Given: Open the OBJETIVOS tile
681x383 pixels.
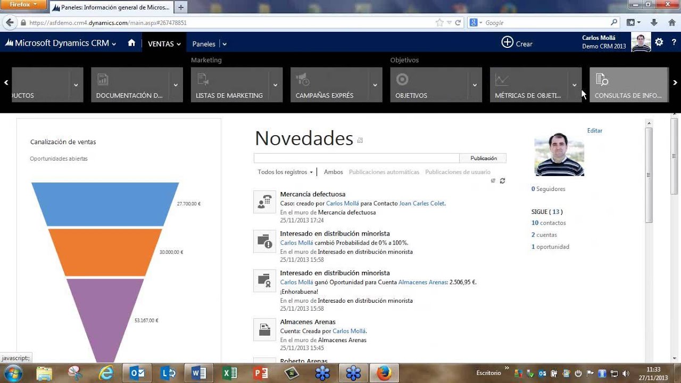Looking at the screenshot, I should (x=429, y=85).
